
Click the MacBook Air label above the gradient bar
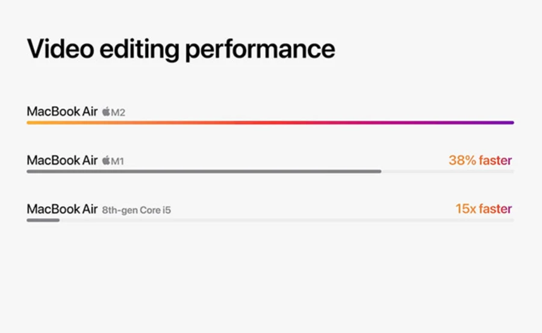pos(62,111)
